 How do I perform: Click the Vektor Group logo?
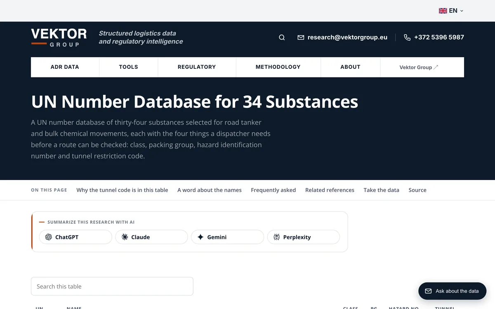tap(59, 37)
